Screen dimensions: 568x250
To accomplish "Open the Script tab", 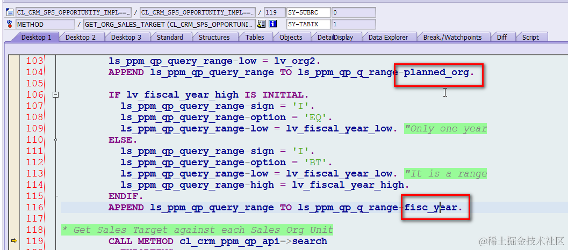I will coord(530,37).
